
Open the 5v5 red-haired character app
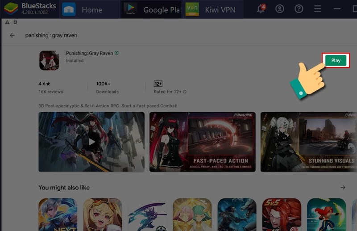pos(282,214)
